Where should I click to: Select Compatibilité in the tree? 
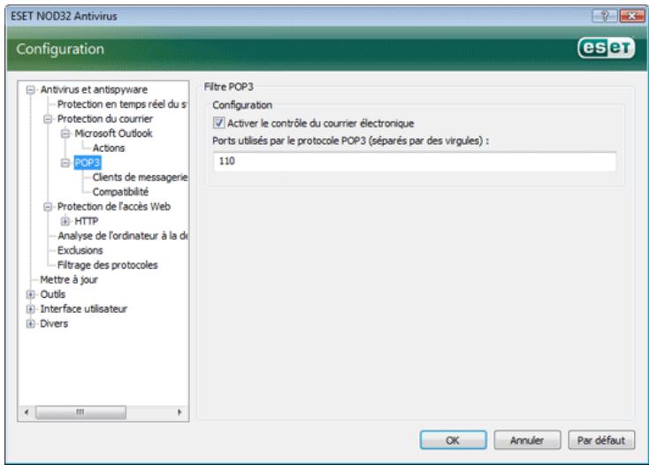pos(120,192)
